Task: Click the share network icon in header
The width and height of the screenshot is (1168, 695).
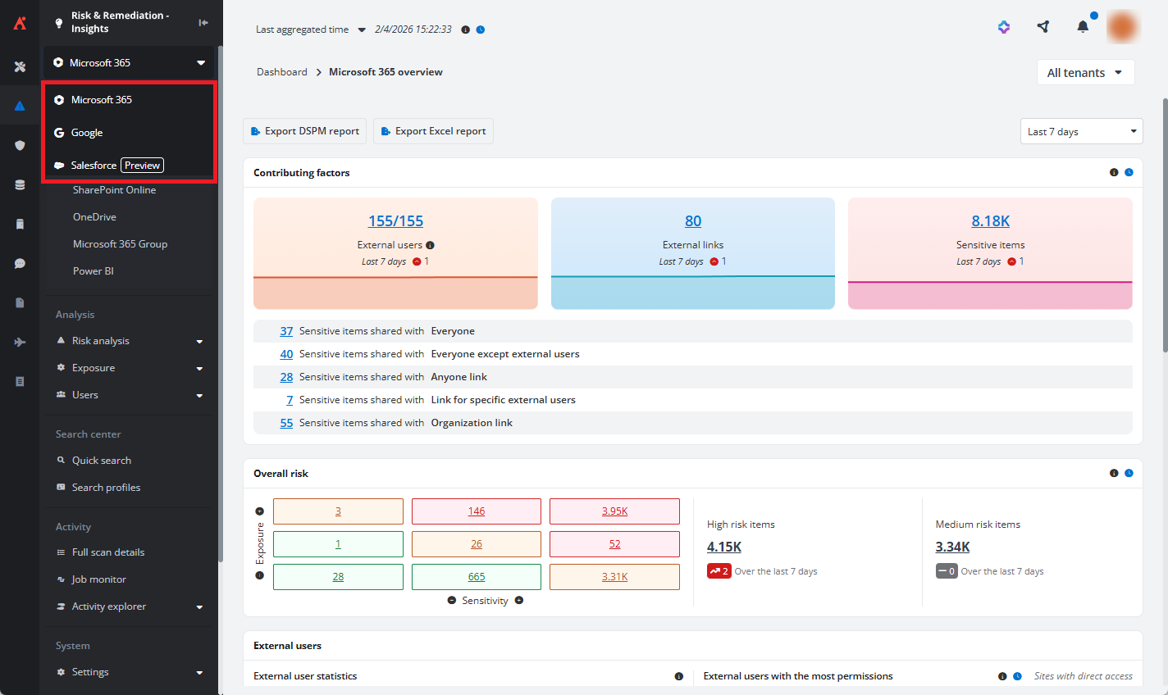Action: click(x=1043, y=27)
